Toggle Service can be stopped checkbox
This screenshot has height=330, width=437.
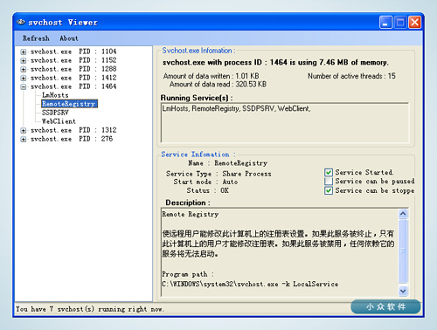(x=329, y=190)
